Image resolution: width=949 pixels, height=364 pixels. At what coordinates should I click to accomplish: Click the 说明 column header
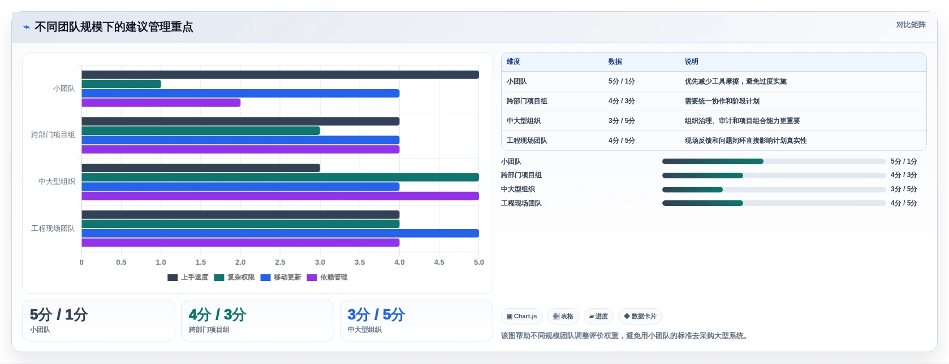692,62
